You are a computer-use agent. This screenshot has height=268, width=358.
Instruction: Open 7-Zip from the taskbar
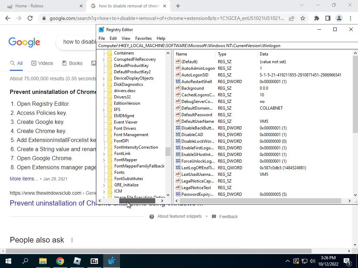tap(94, 261)
